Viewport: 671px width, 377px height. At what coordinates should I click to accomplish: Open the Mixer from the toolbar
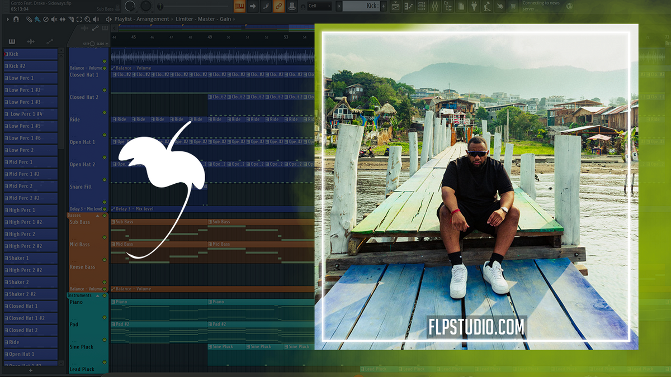click(436, 6)
